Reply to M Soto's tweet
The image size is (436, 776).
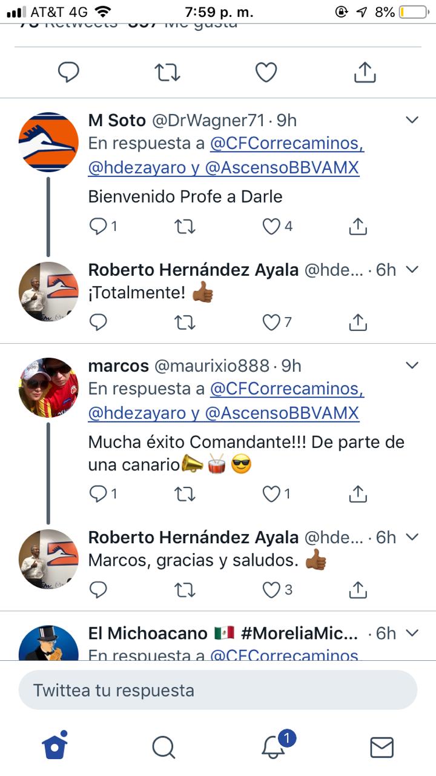[x=98, y=226]
